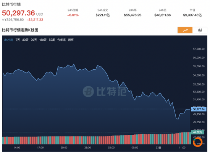Click the 23日 date marker on axis
Viewport: 210px width, 153px height.
click(158, 148)
